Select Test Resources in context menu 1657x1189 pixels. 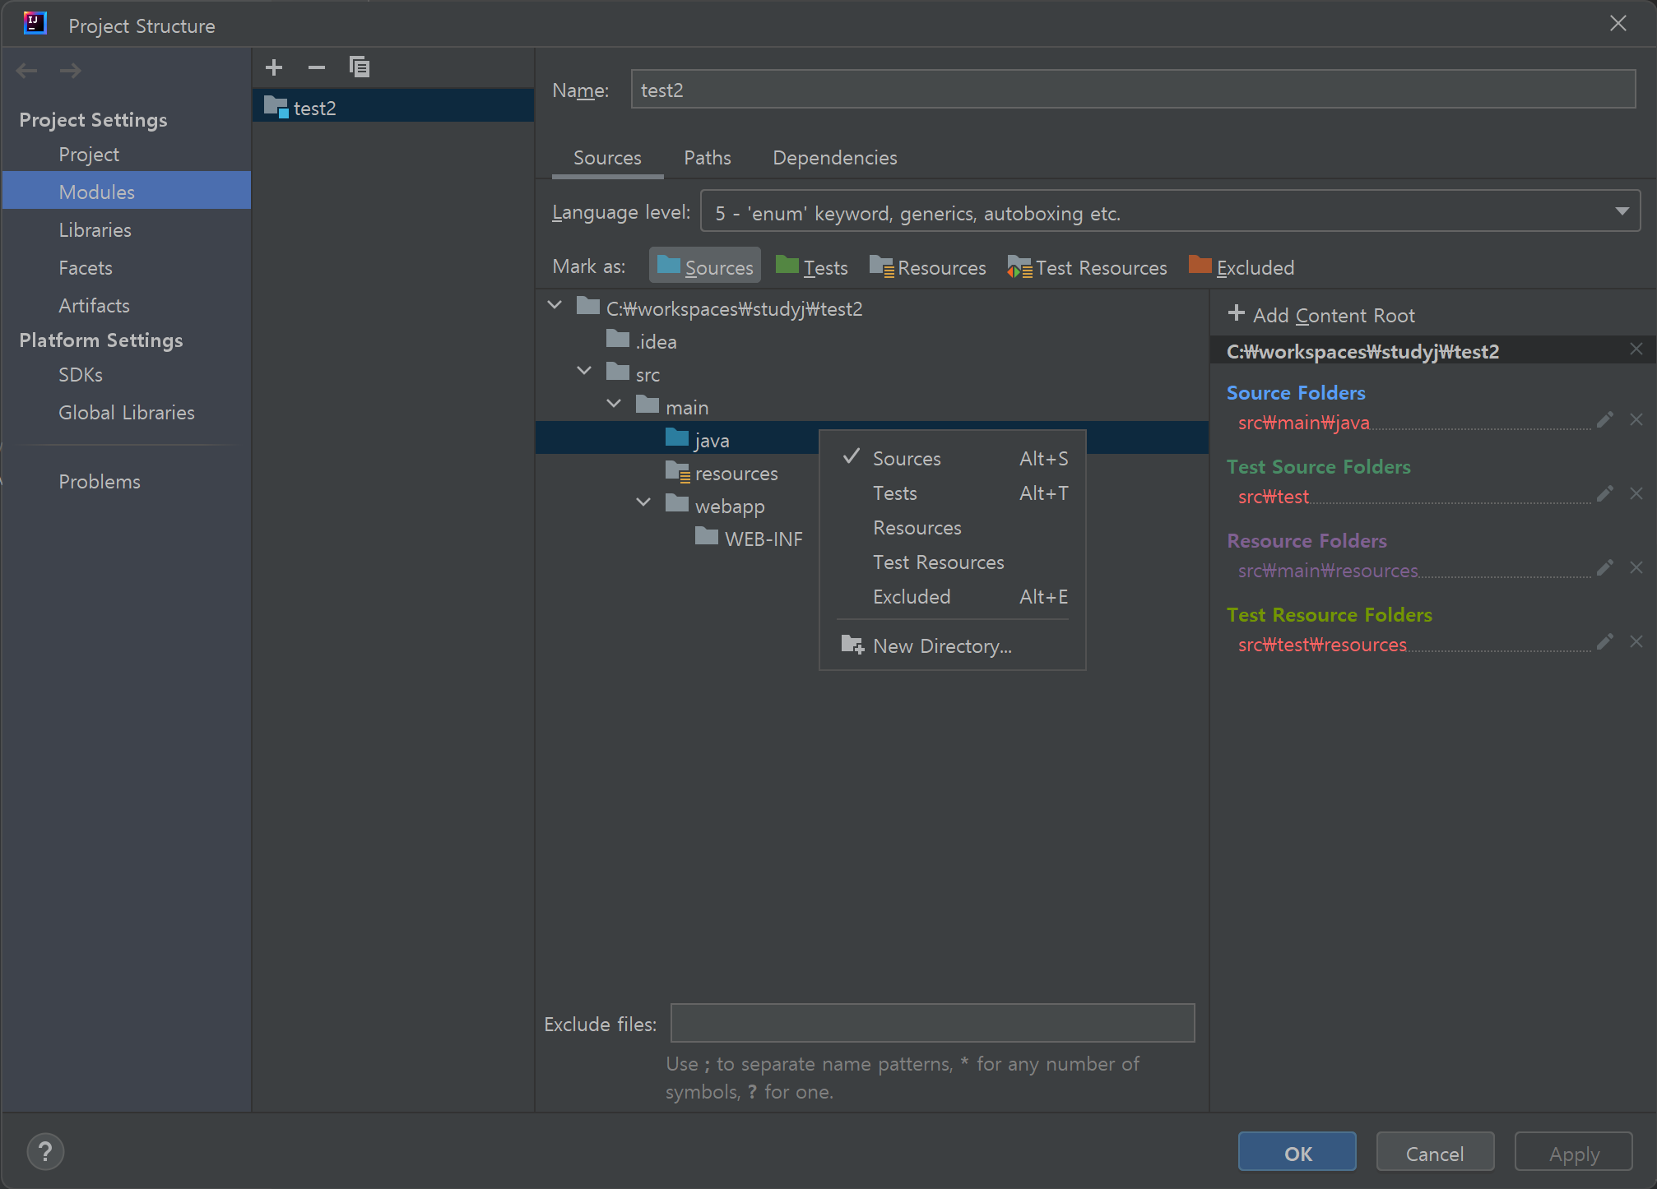pyautogui.click(x=938, y=562)
